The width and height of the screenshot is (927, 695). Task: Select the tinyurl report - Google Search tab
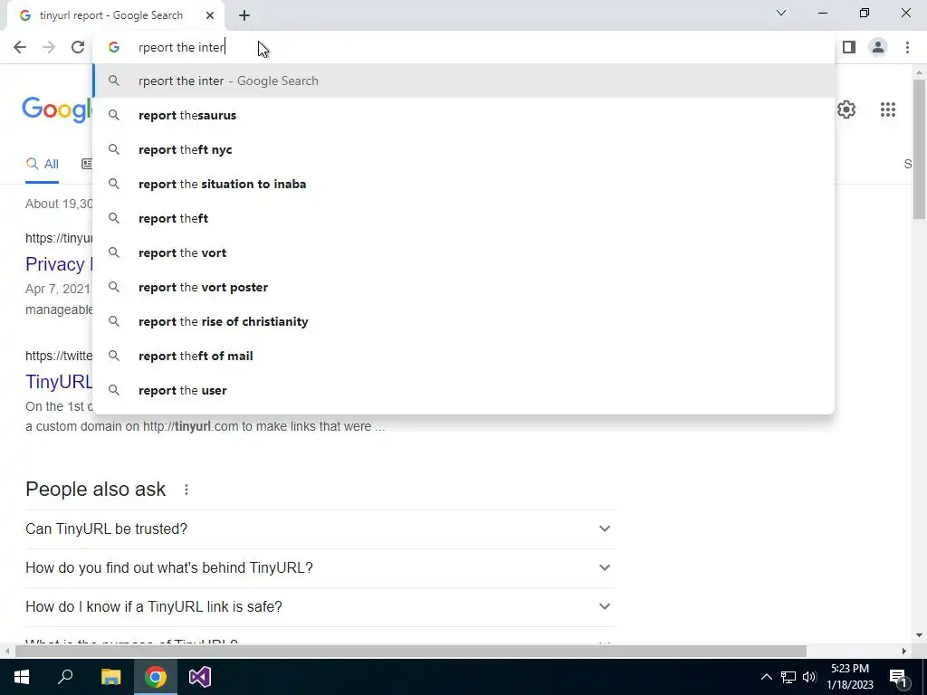point(115,15)
